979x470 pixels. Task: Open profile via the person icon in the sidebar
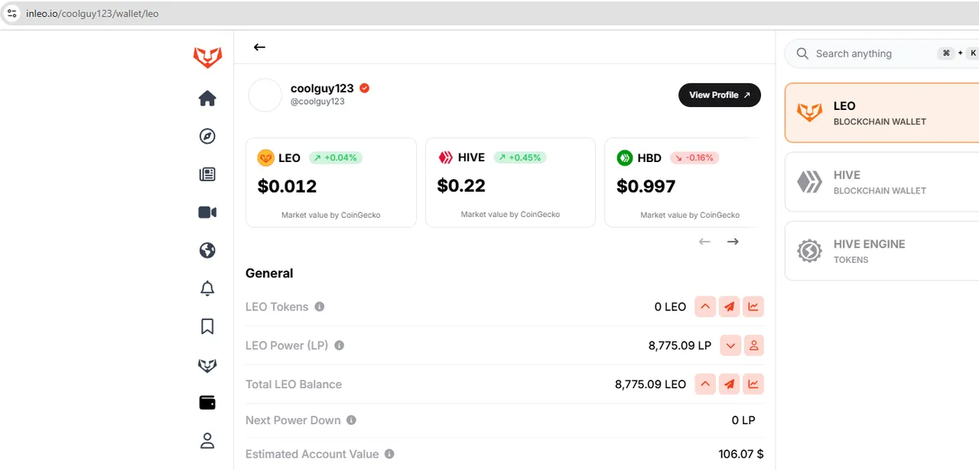tap(207, 441)
